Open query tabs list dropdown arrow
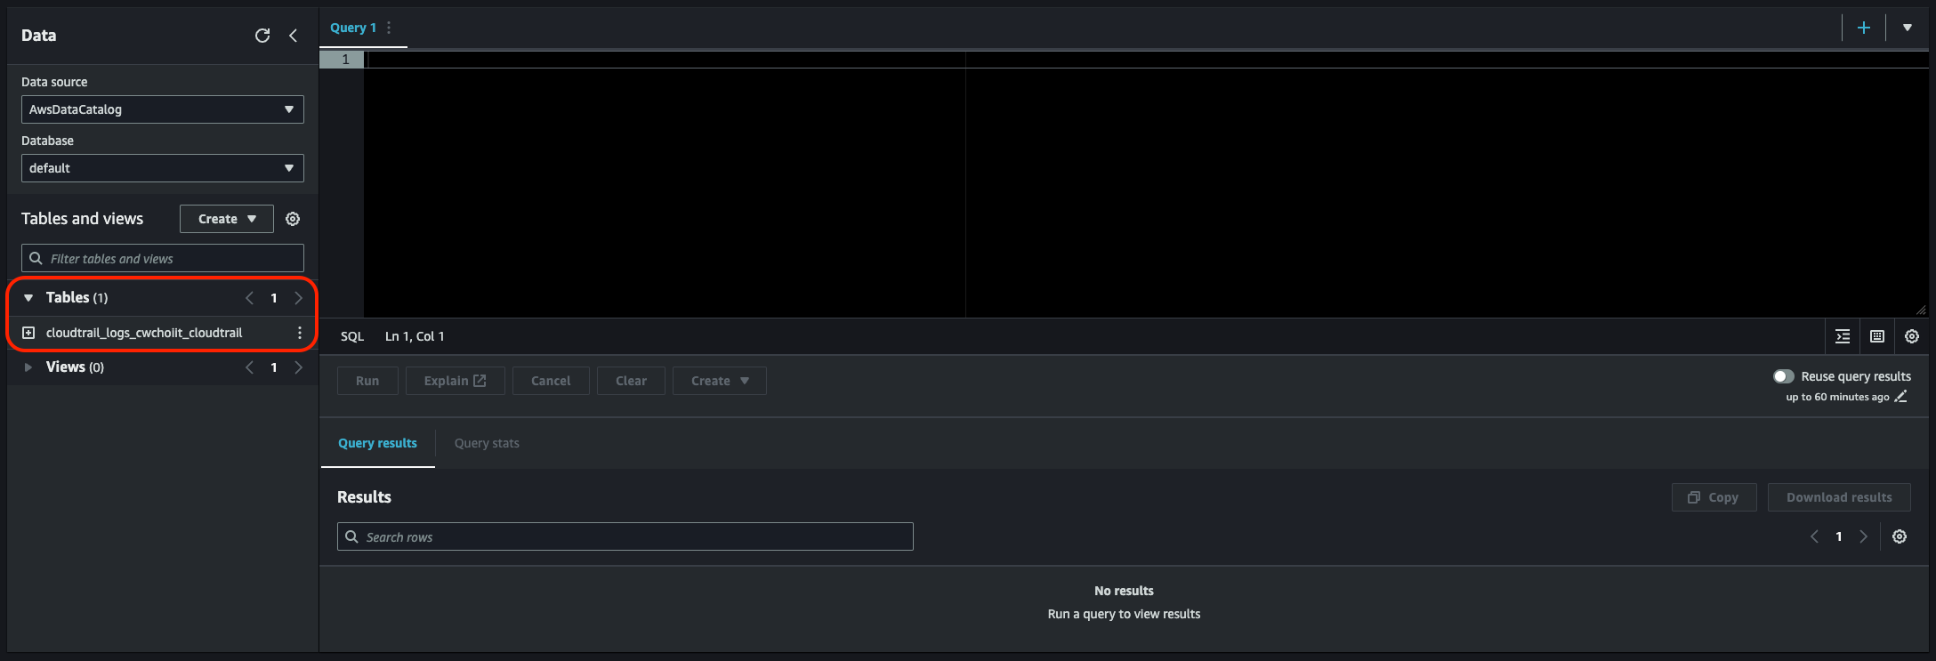 tap(1908, 28)
